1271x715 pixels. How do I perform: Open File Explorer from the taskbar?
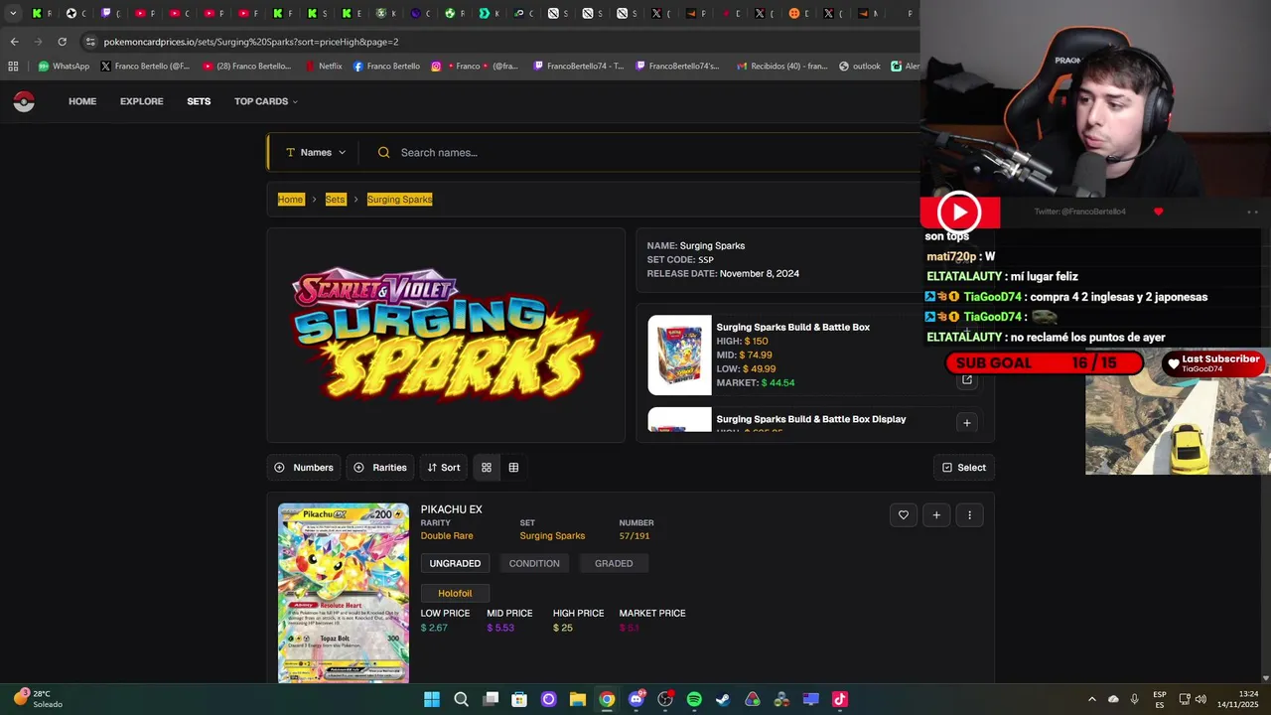click(577, 699)
